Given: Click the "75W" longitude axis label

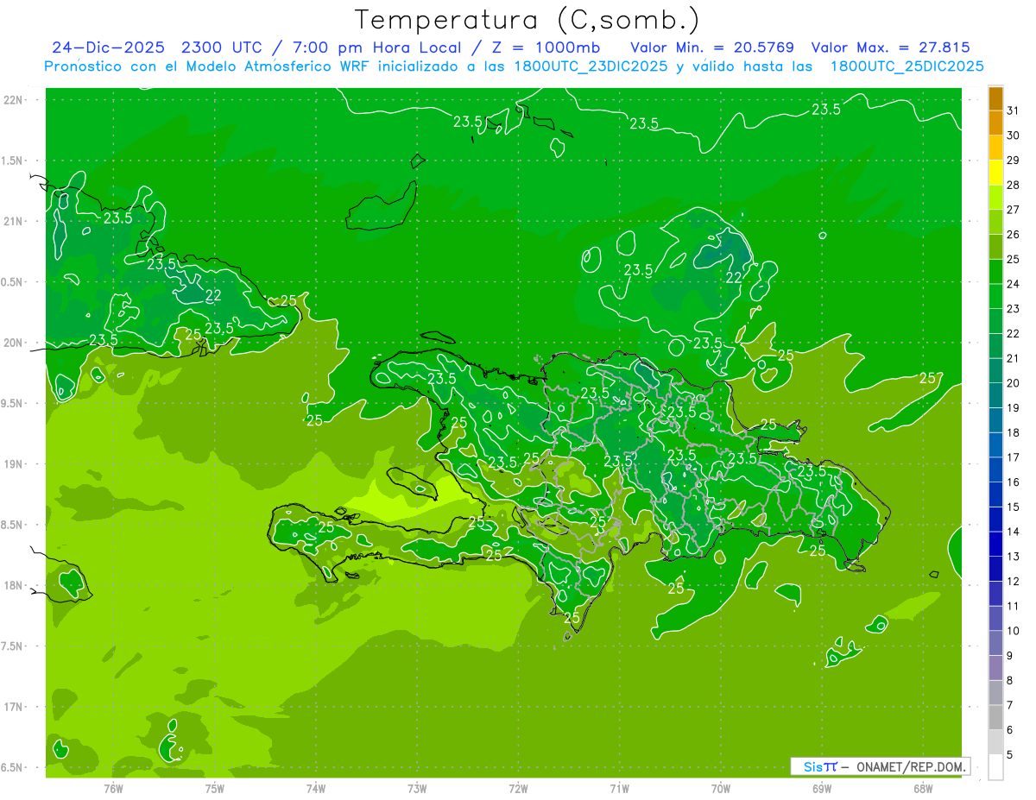Looking at the screenshot, I should tap(215, 788).
